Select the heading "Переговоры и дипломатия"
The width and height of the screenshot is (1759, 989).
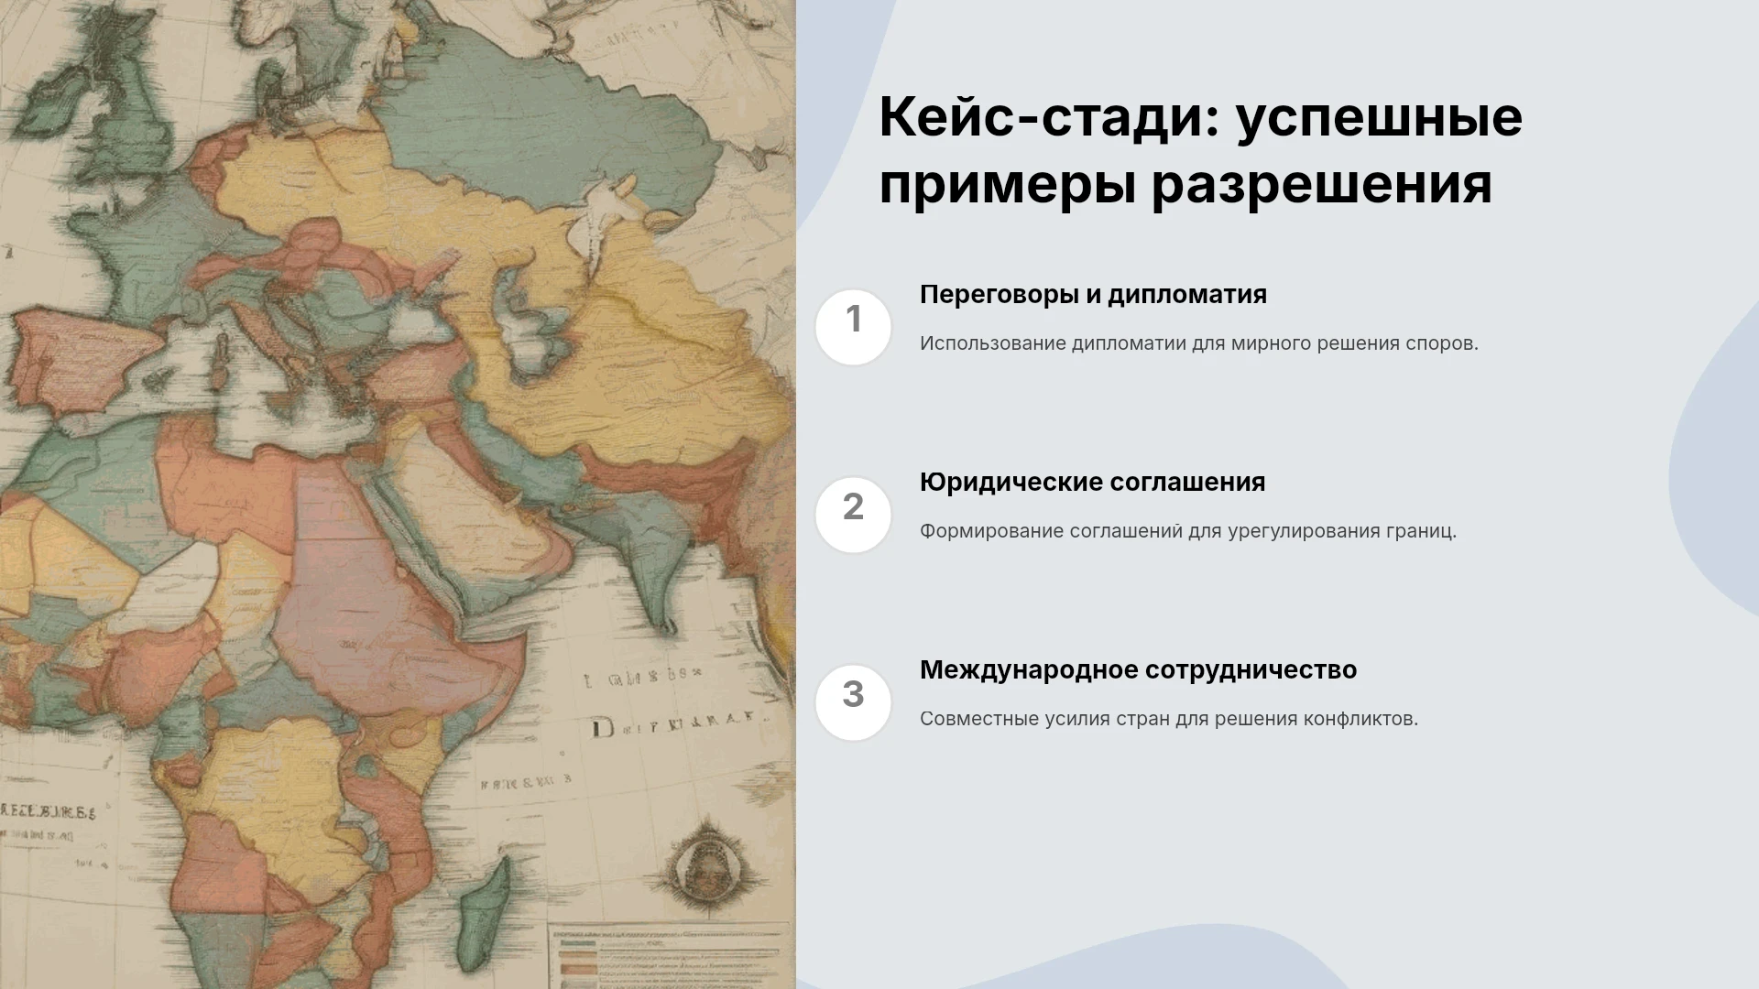point(1093,295)
